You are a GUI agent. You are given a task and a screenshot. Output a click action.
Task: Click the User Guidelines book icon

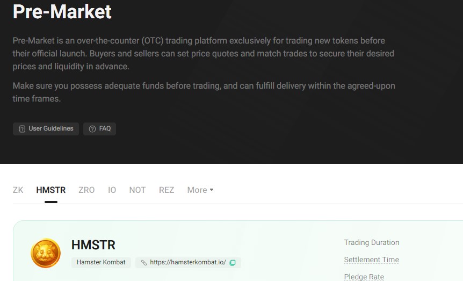tap(22, 129)
